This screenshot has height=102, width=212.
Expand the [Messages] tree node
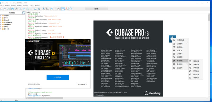[1, 22]
